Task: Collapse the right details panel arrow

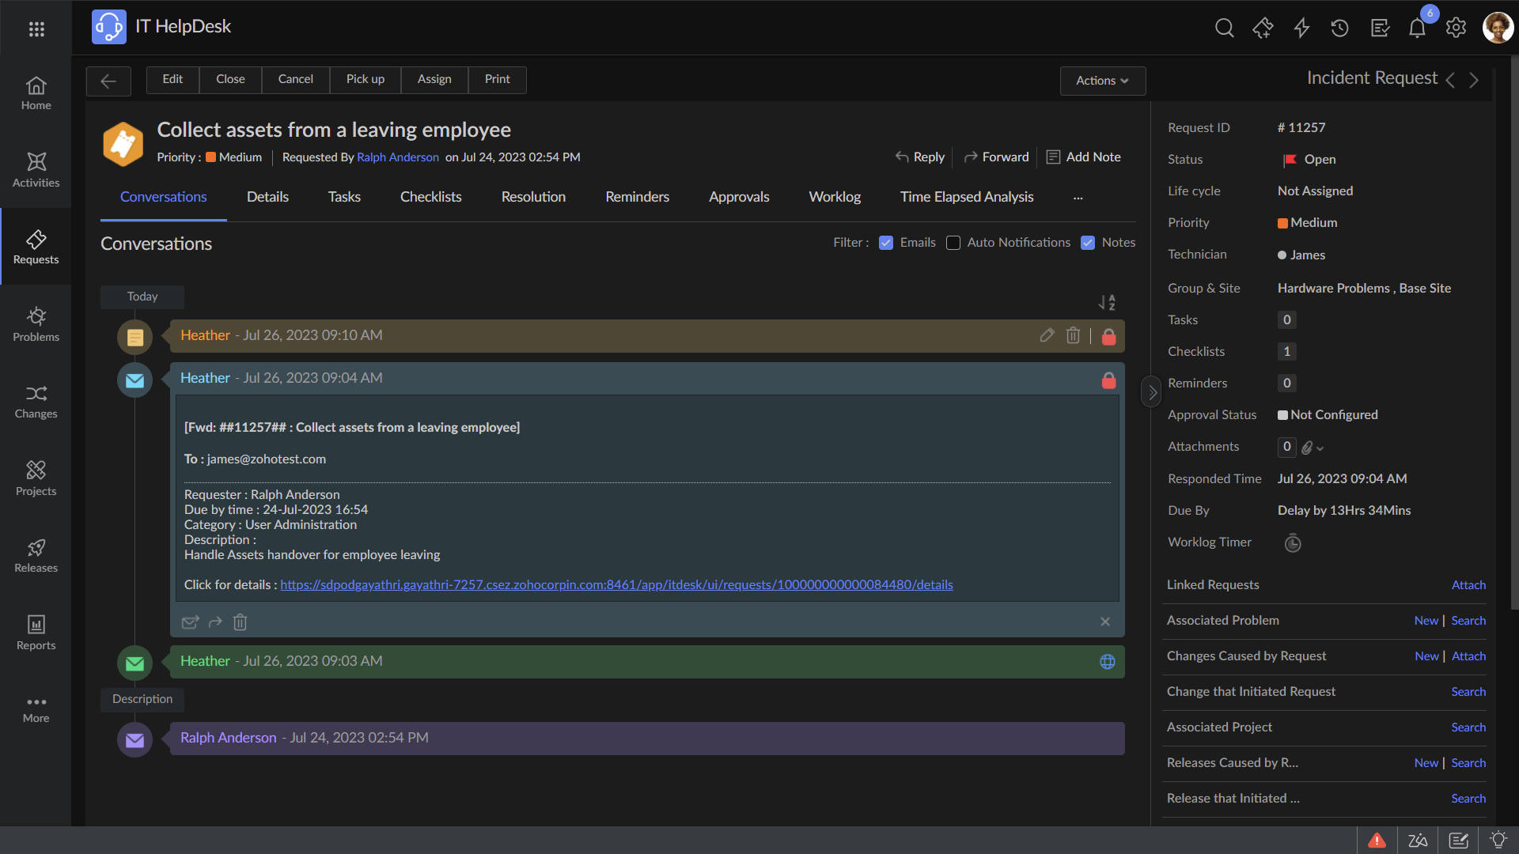Action: point(1152,392)
